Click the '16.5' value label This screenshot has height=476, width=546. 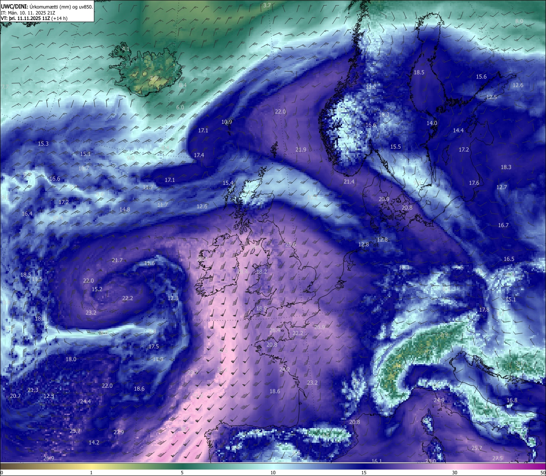(509, 259)
